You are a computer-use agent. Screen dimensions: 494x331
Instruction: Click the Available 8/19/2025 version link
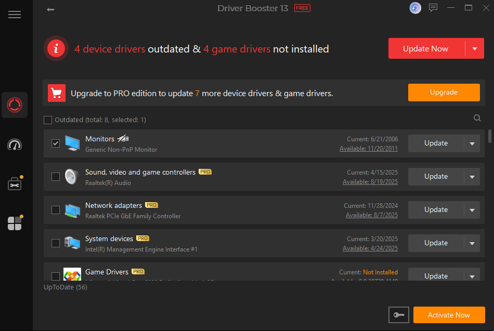point(371,181)
